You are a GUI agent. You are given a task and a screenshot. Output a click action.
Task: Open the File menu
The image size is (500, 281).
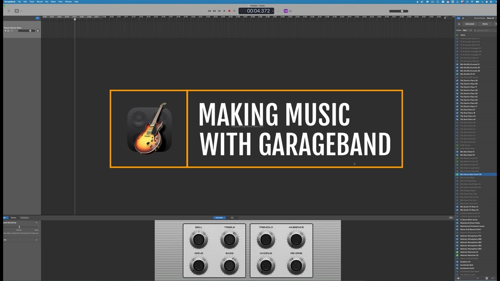click(20, 2)
